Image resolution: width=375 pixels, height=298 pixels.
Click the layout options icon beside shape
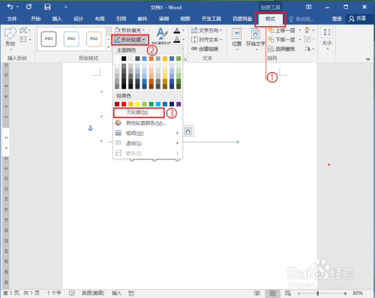tap(188, 131)
